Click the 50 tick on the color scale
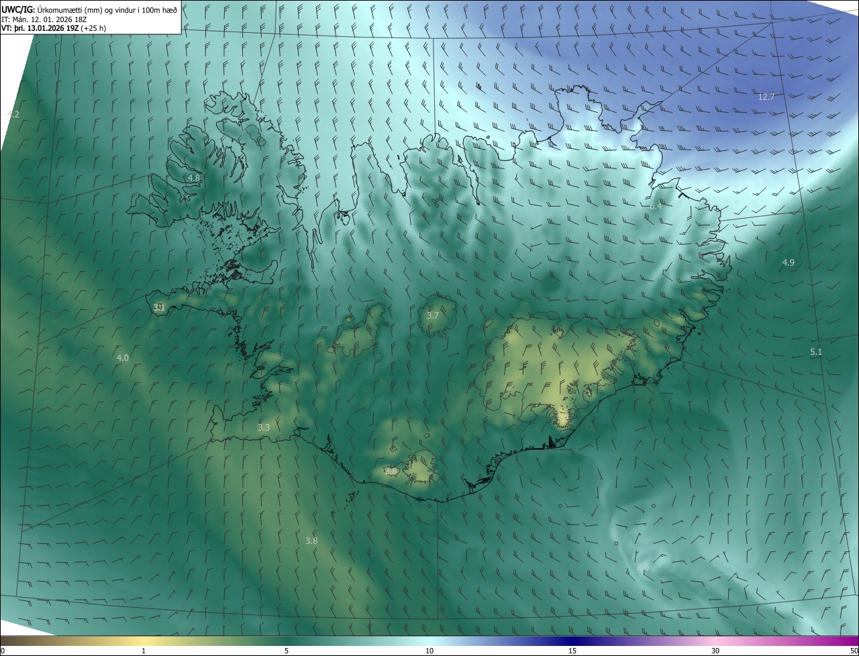This screenshot has width=859, height=656. click(x=854, y=651)
